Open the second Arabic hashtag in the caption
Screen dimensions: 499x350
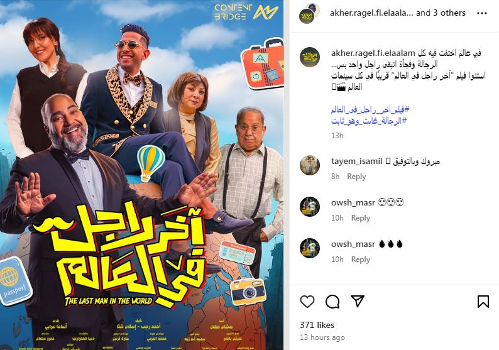point(369,121)
